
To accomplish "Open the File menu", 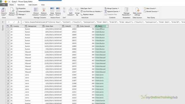I will 4,5.
